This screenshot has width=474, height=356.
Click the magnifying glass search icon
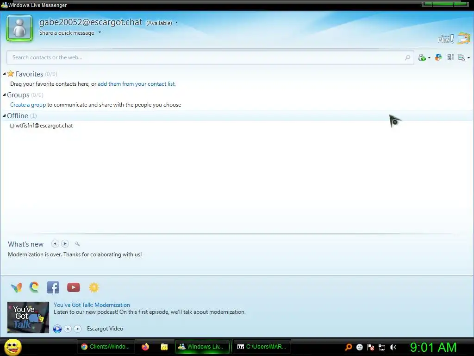[x=407, y=57]
